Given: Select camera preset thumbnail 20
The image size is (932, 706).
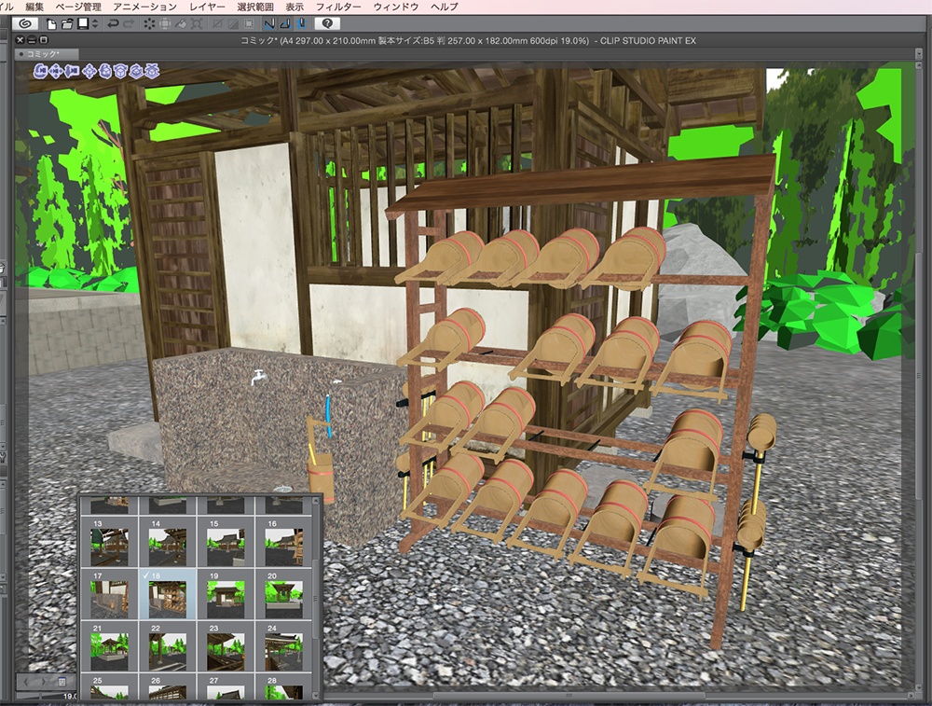Looking at the screenshot, I should 283,594.
